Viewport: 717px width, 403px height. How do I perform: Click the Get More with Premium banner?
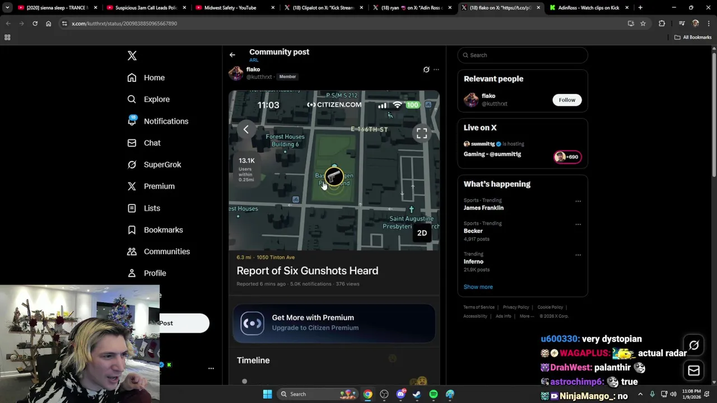point(334,323)
